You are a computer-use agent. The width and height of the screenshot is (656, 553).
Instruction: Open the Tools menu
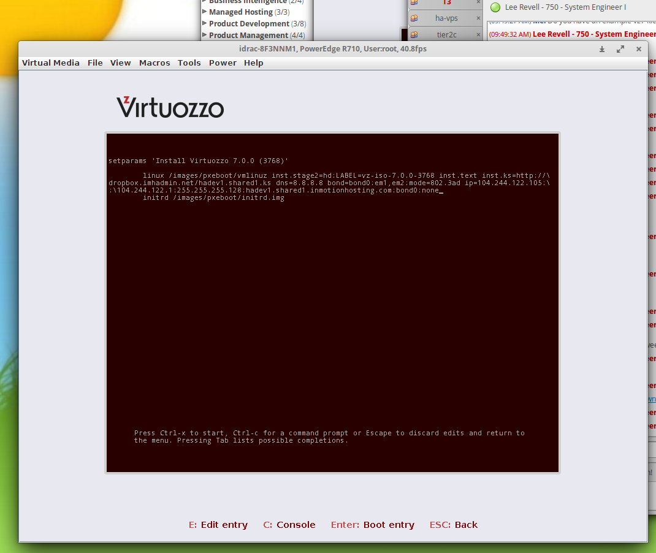click(189, 63)
